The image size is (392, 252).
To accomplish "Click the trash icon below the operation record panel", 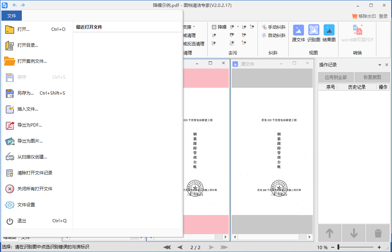I will point(377,233).
